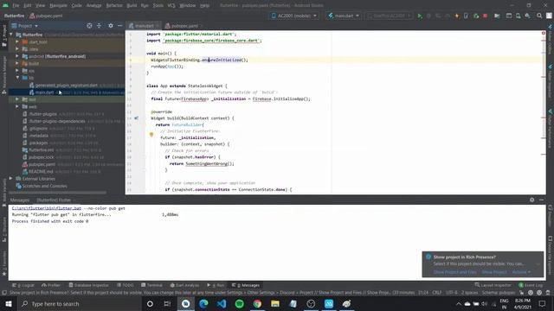Select main.dart in the project tree

[44, 92]
